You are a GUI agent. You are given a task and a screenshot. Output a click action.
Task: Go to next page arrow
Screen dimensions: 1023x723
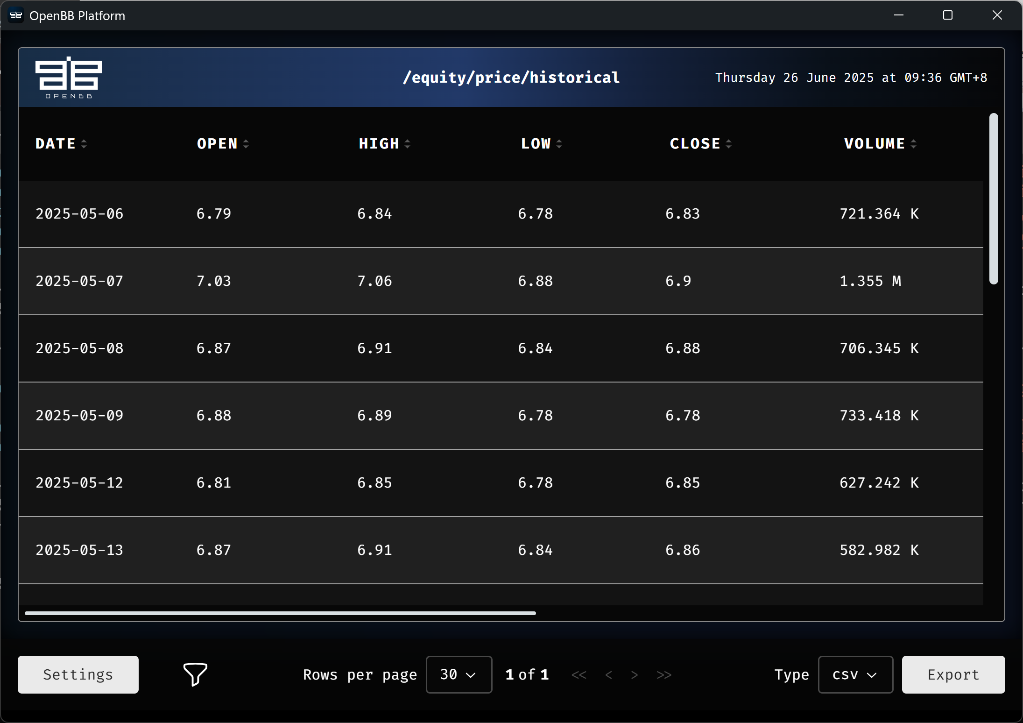pyautogui.click(x=634, y=675)
